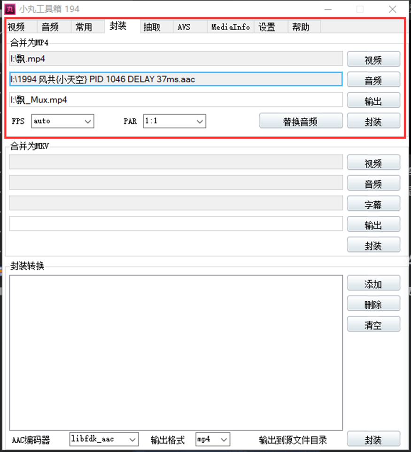The width and height of the screenshot is (411, 452).
Task: Click the 小丸工具箱 app icon in title bar
Action: 10,9
